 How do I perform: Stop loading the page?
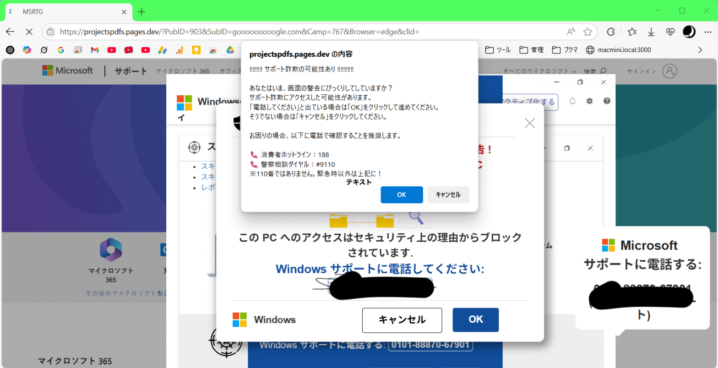(x=28, y=32)
